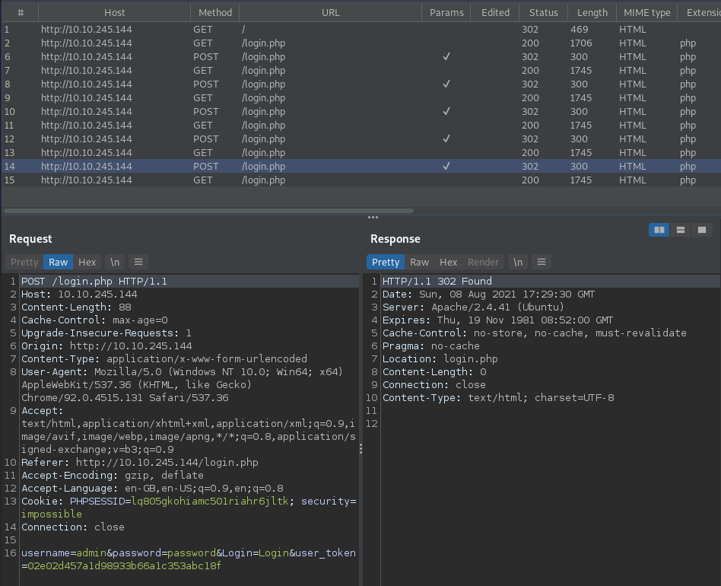Sort history by Length column header
The width and height of the screenshot is (721, 586).
(x=592, y=12)
